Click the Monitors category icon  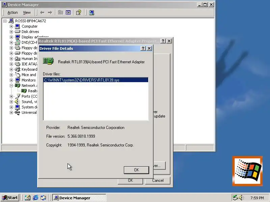click(18, 80)
